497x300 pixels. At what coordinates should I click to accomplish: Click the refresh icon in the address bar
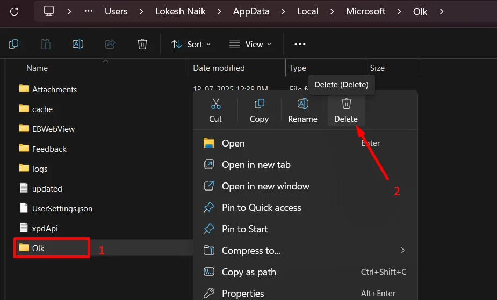15,12
